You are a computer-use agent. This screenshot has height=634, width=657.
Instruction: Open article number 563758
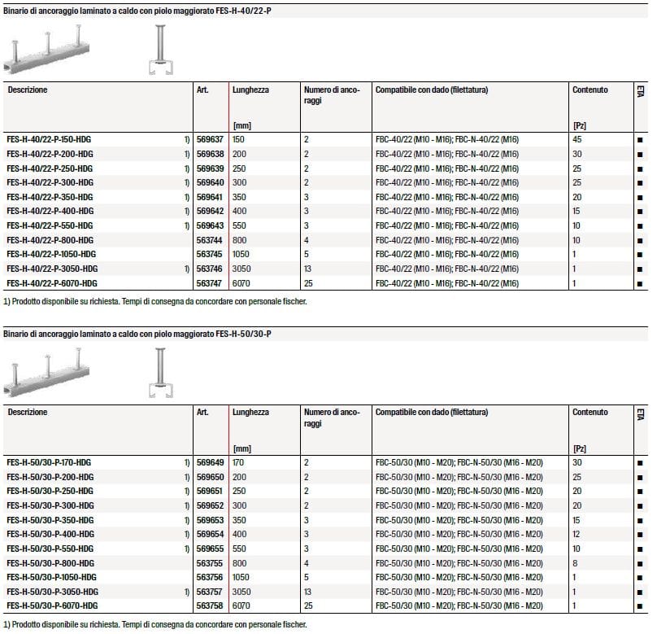coord(208,606)
